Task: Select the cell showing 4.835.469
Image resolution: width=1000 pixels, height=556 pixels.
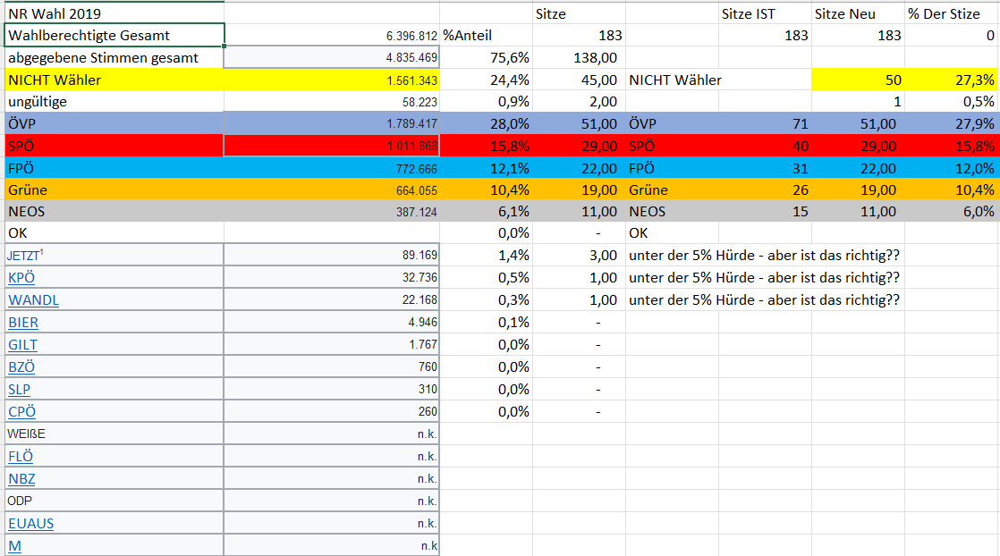Action: click(x=332, y=57)
